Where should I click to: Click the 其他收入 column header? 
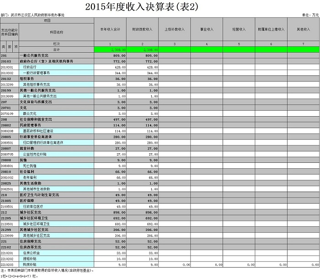[303, 29]
